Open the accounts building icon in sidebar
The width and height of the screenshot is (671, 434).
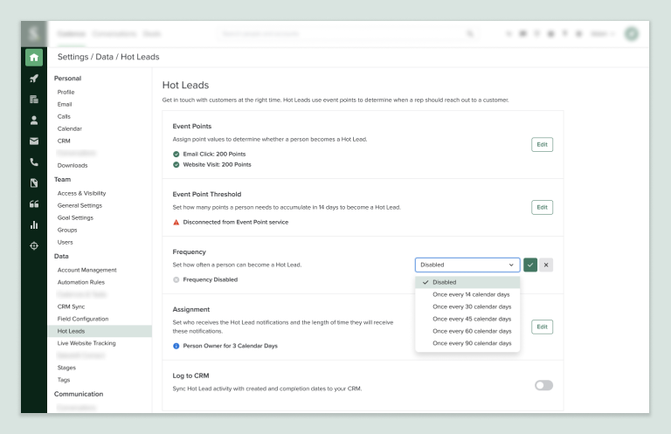coord(34,100)
